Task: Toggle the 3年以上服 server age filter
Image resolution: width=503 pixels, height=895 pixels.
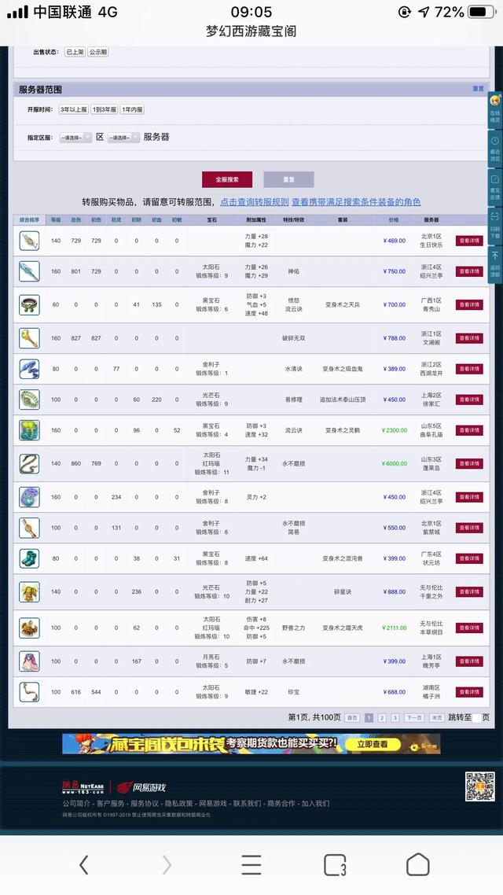Action: click(74, 109)
